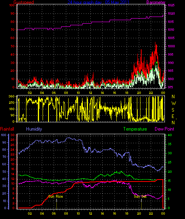Click the 70 value on the humidity scale

pyautogui.click(x=4, y=157)
